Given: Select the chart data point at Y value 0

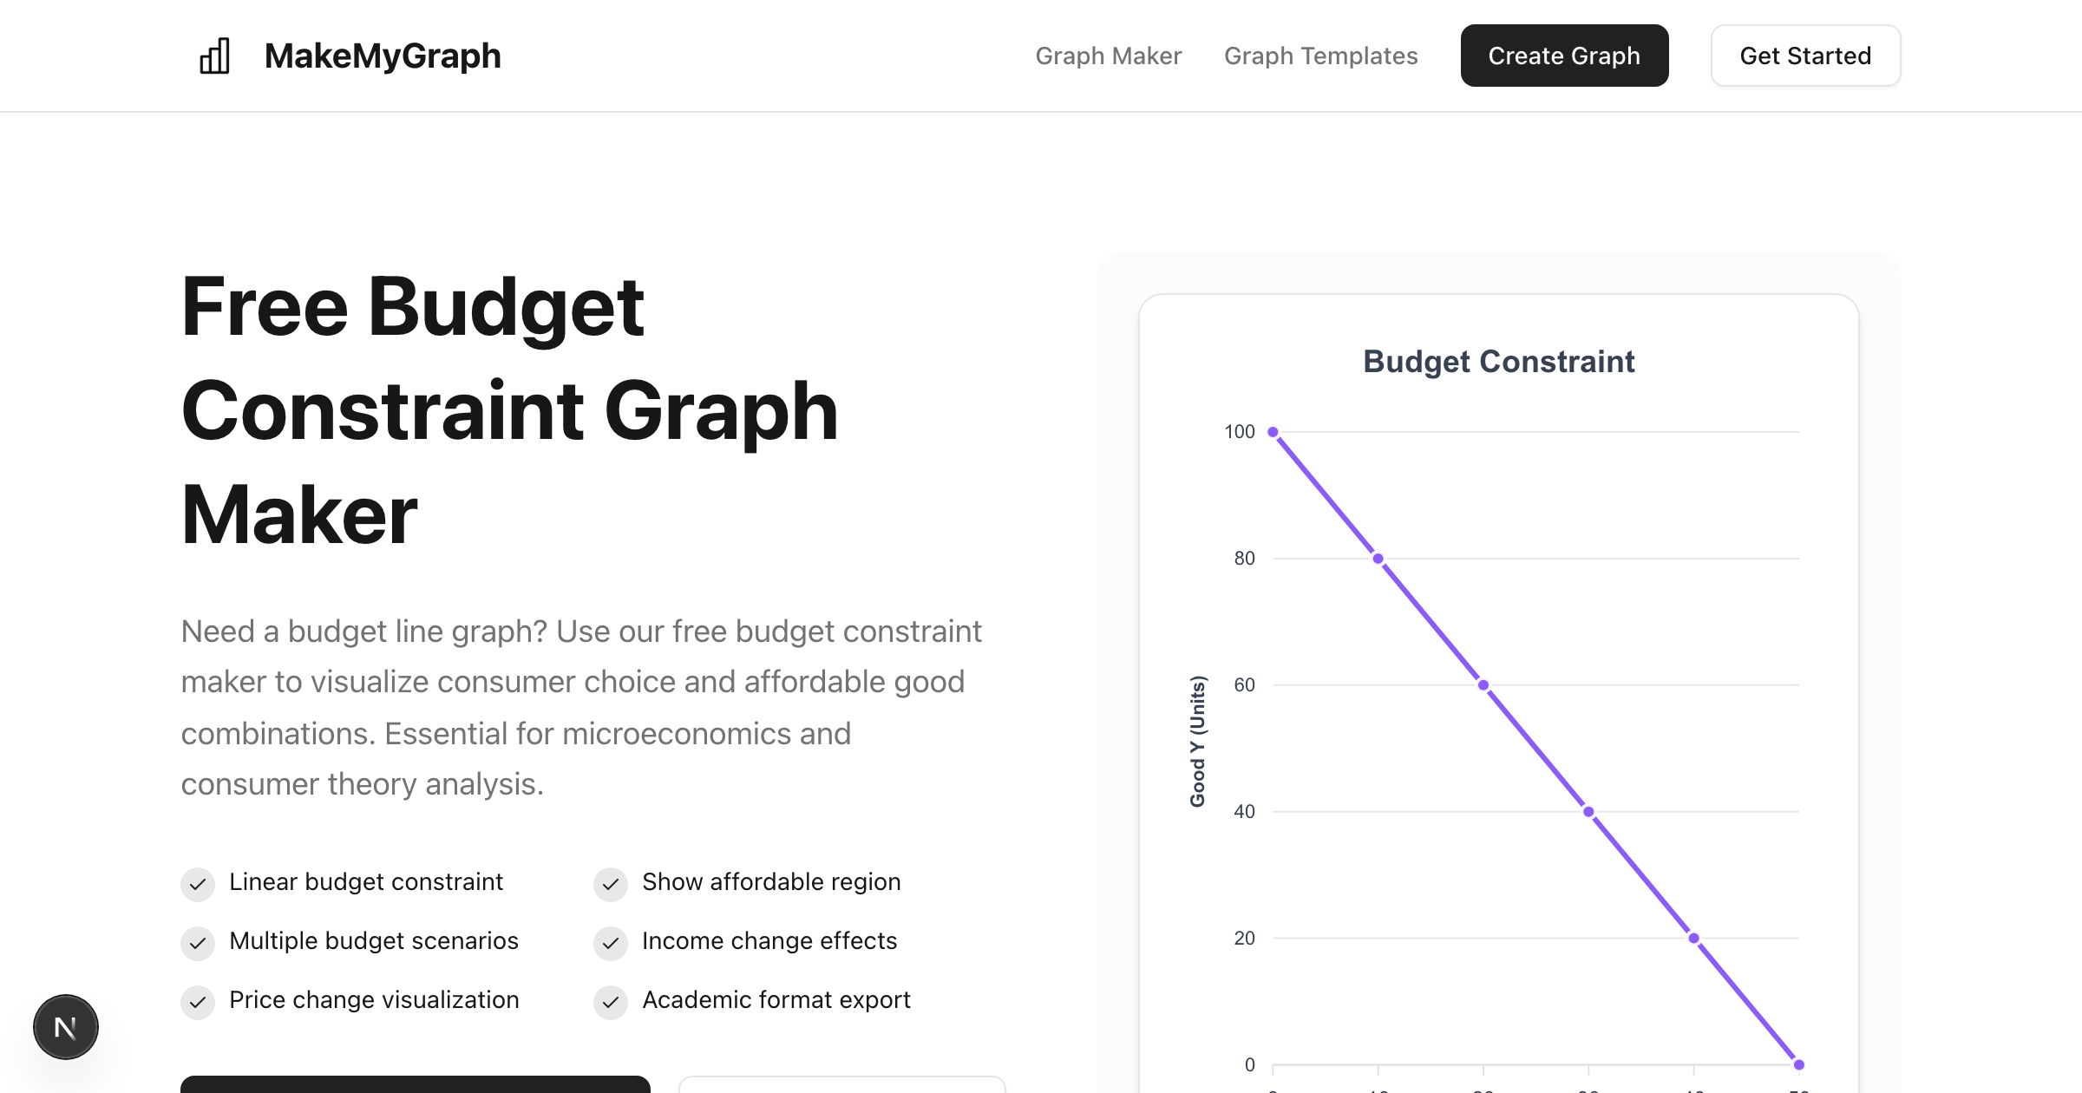Looking at the screenshot, I should tap(1799, 1064).
